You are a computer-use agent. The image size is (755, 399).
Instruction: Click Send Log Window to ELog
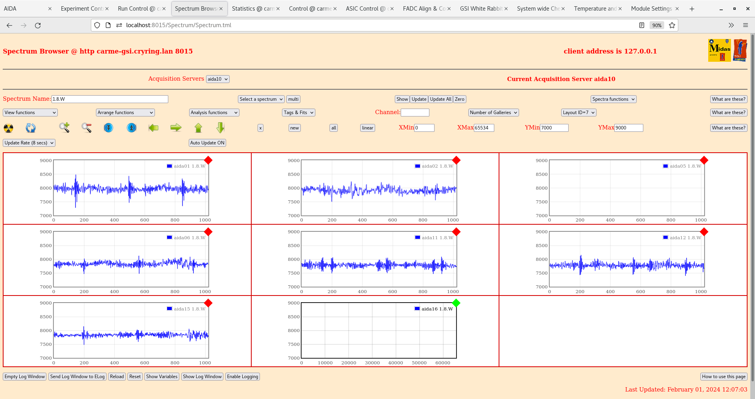[x=77, y=377]
